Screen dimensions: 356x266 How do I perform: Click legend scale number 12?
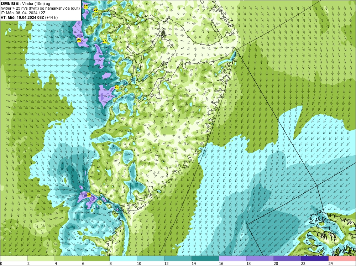(x=166, y=264)
